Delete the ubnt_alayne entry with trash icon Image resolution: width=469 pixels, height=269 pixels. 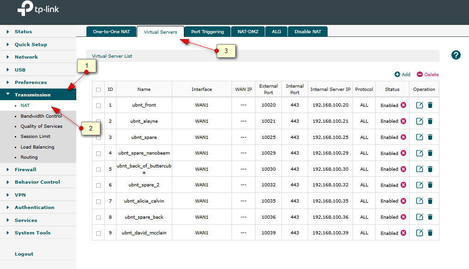pos(430,121)
